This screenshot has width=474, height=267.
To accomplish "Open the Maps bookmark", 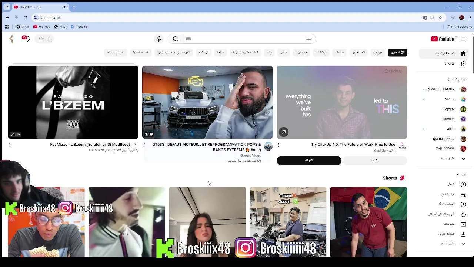I will click(60, 27).
